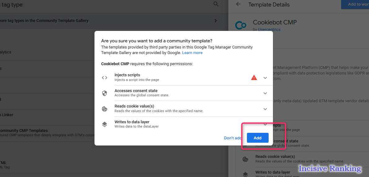Select Community CMP Templates row
Image resolution: width=369 pixels, height=177 pixels.
[47, 133]
